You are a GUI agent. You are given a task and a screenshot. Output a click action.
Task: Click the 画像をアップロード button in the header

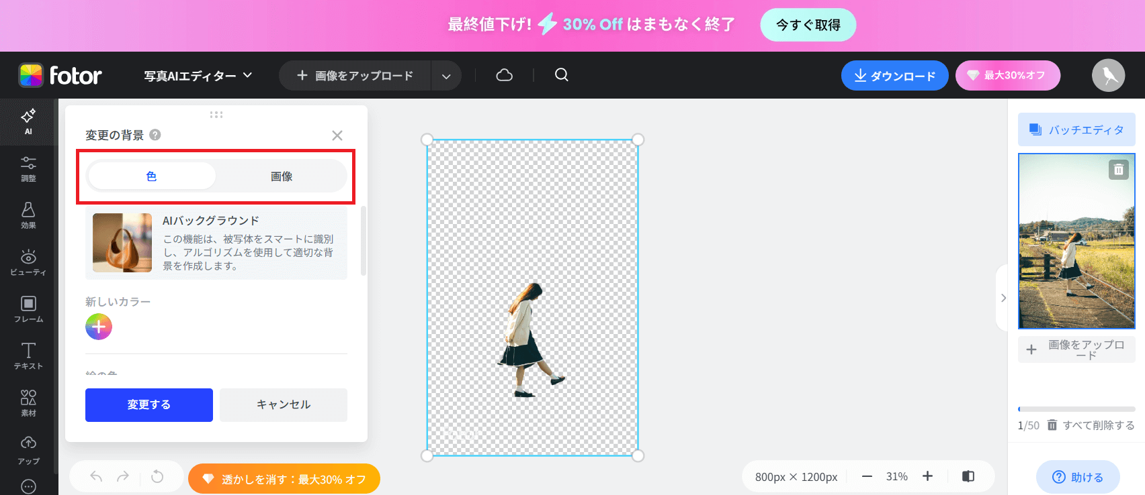(355, 76)
